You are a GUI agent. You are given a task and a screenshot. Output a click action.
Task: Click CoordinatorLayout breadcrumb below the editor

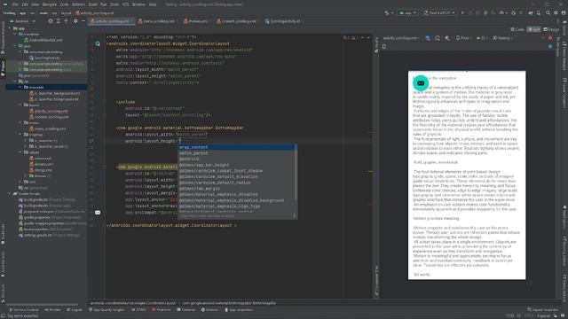point(132,303)
